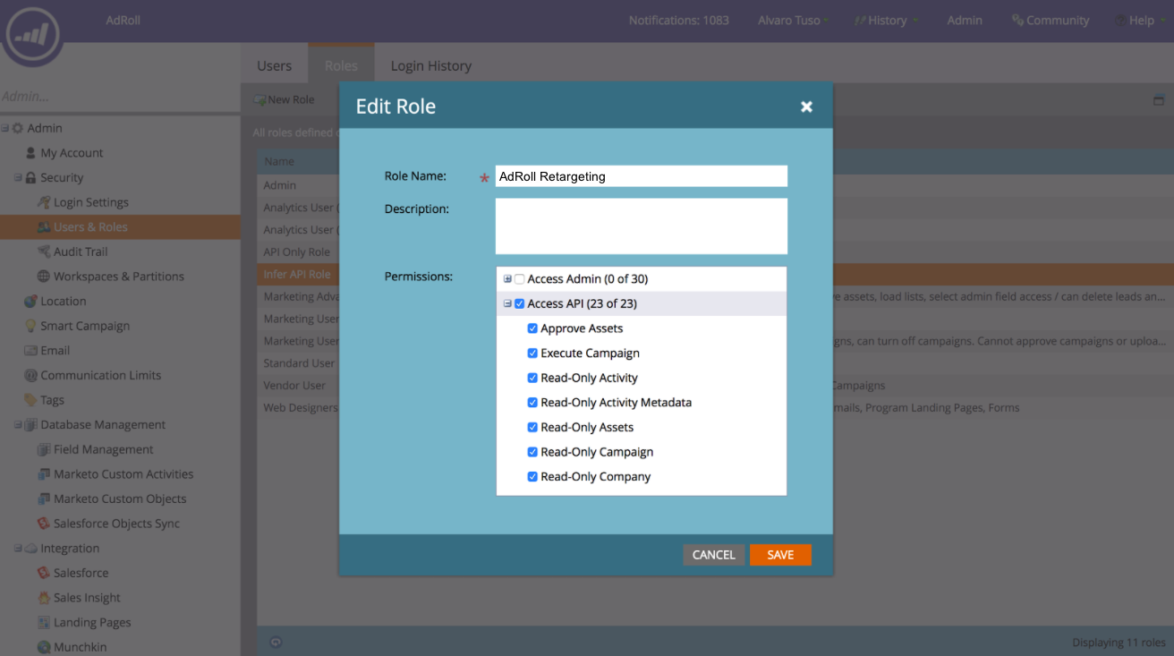This screenshot has width=1174, height=656.
Task: Click the window icon right of the toolbar
Action: coord(1159,100)
